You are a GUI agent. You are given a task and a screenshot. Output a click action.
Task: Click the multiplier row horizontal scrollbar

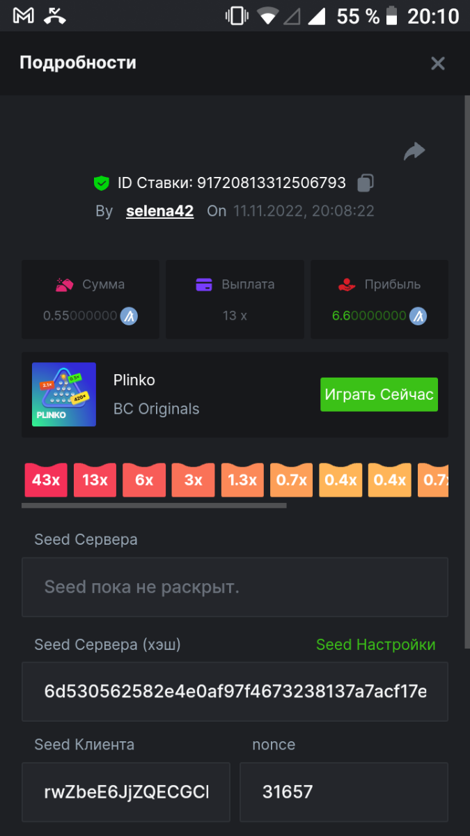coord(154,505)
